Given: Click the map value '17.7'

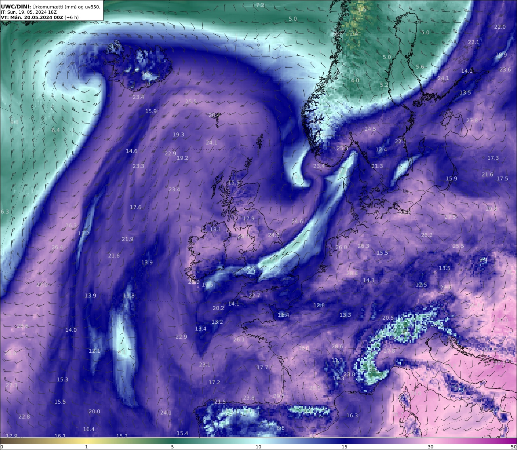Looking at the screenshot, I should [263, 368].
